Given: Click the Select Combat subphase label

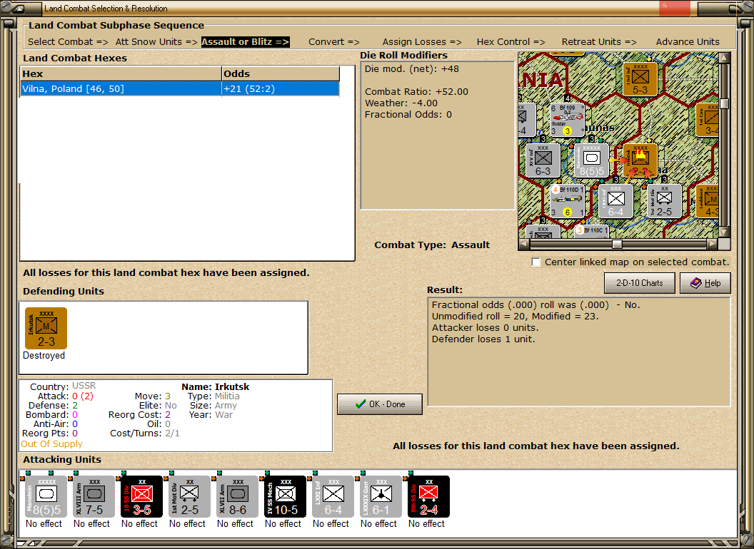Looking at the screenshot, I should pyautogui.click(x=68, y=42).
